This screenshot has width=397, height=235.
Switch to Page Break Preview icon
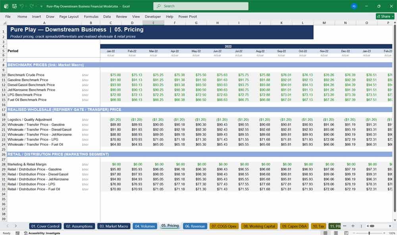[x=346, y=233]
